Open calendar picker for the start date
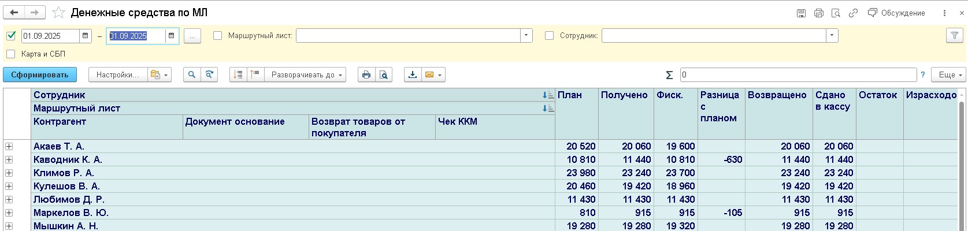Image resolution: width=968 pixels, height=231 pixels. [86, 36]
